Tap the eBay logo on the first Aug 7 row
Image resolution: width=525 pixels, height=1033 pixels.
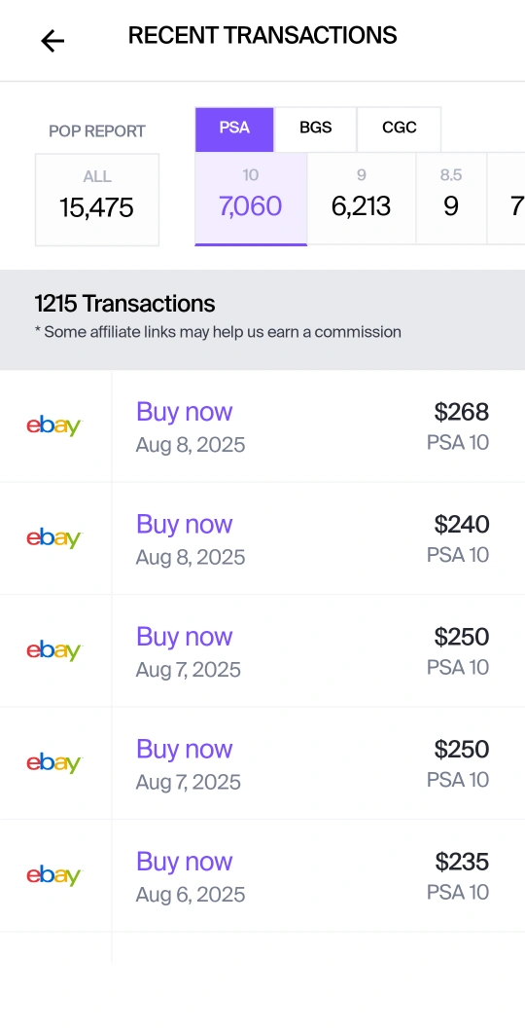(53, 651)
